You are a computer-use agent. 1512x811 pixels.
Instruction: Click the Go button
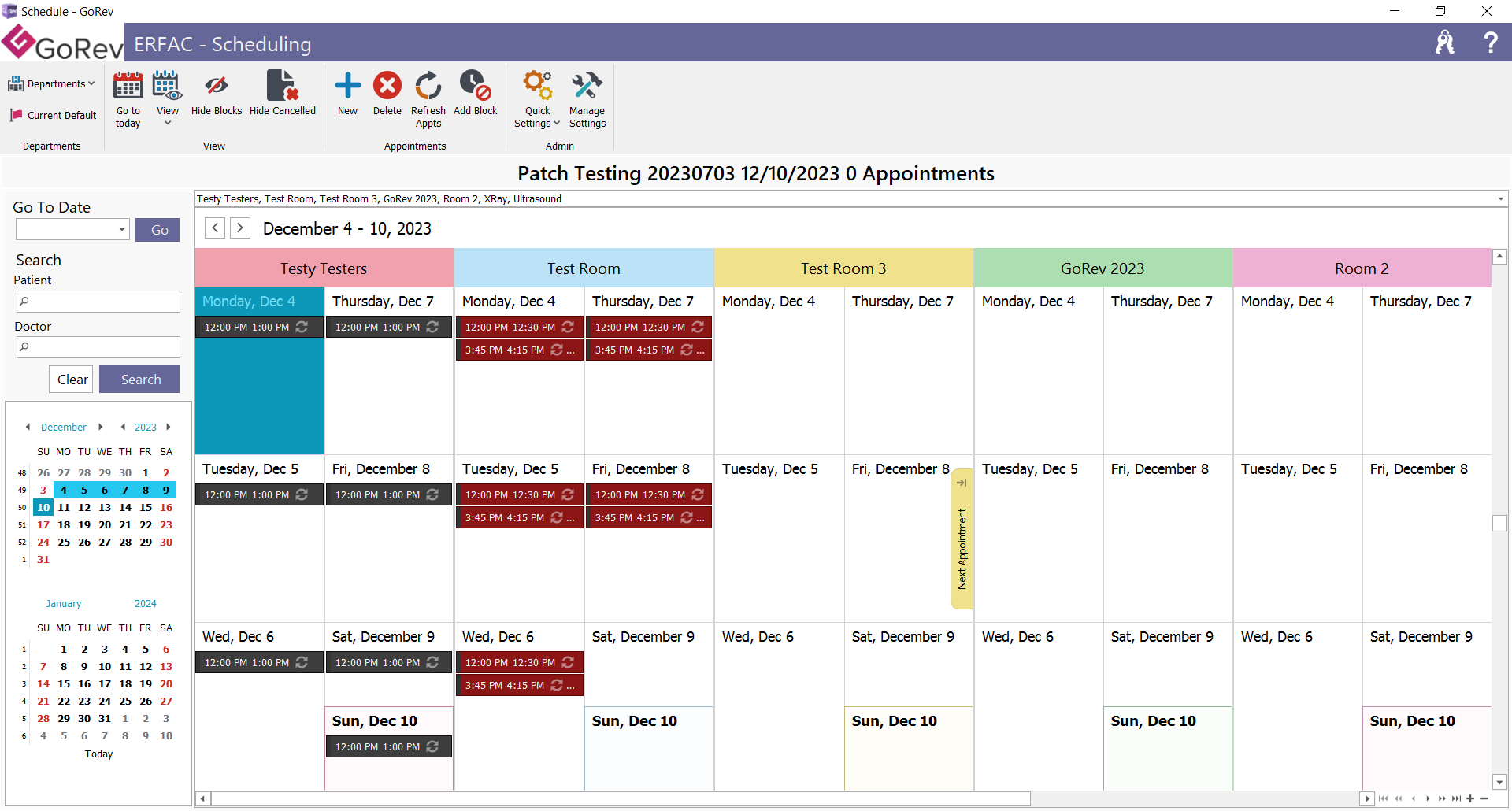(x=158, y=230)
